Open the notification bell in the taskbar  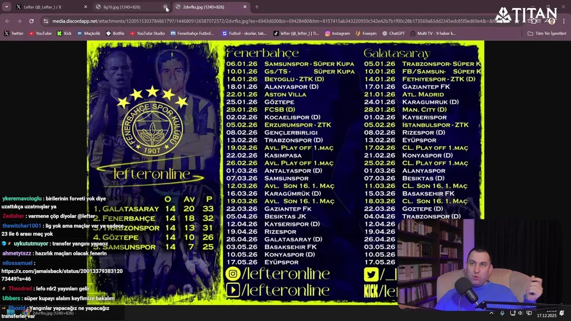(x=562, y=313)
